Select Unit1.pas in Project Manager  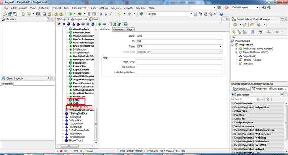248,64
